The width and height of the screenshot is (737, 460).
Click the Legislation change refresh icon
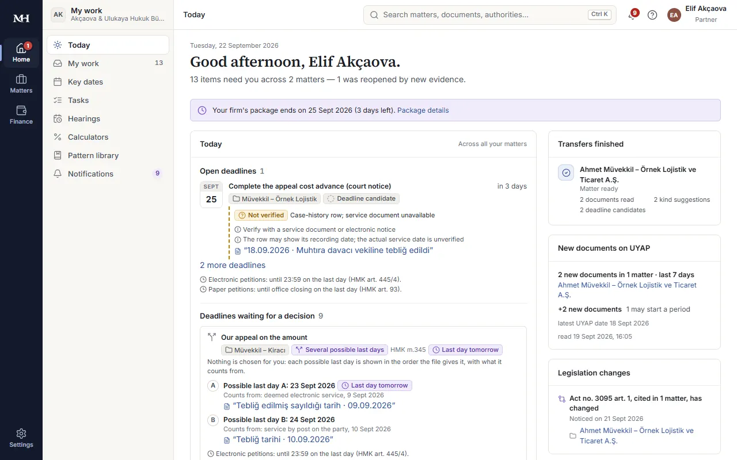562,398
